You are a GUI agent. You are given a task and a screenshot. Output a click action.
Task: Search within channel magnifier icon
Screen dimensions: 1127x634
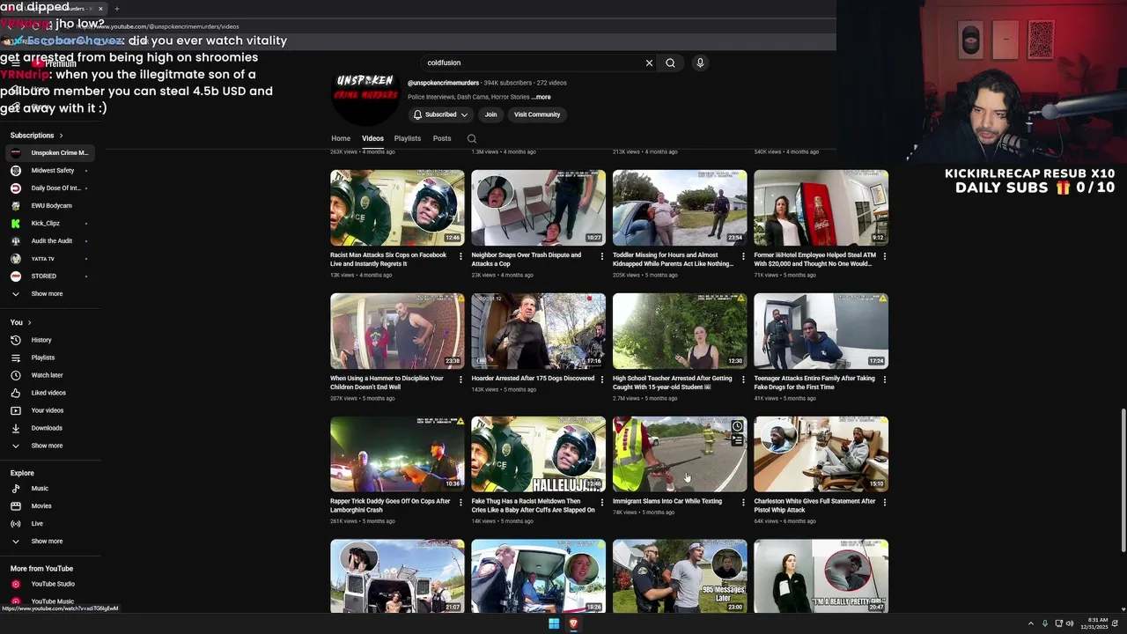472,138
